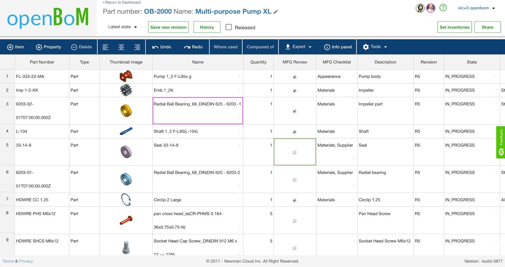
Task: Apply right text alignment
Action: click(137, 47)
